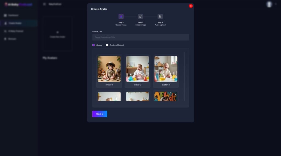
Task: Open the user profile picture in header
Action: coord(269,4)
